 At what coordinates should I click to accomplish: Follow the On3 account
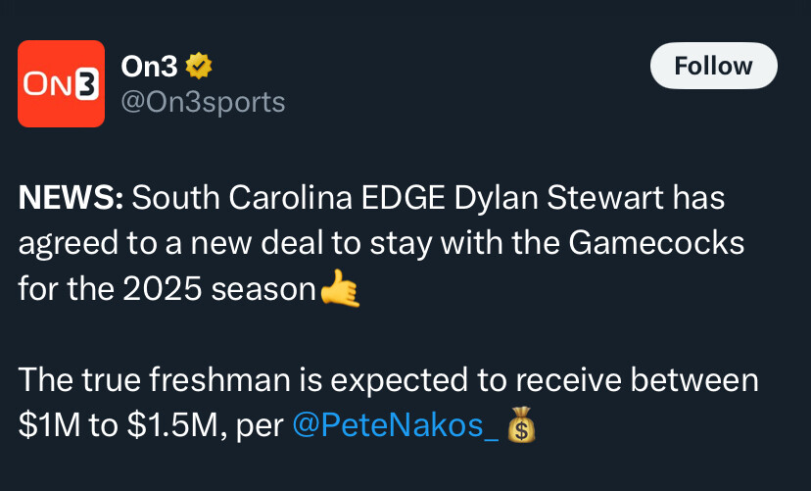pos(714,66)
